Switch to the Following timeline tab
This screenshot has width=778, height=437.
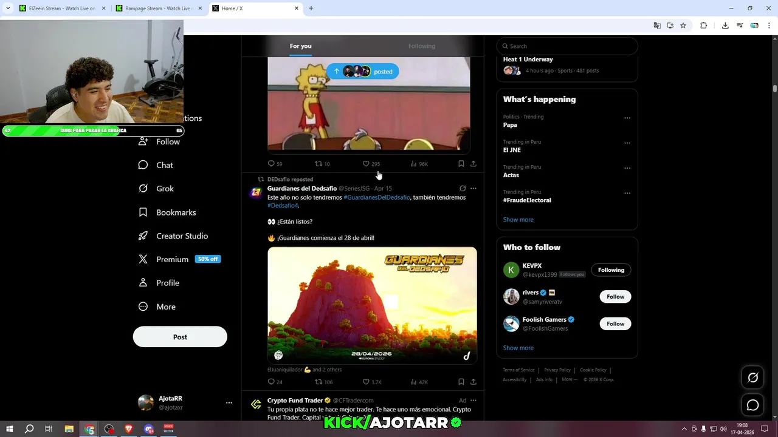tap(421, 46)
